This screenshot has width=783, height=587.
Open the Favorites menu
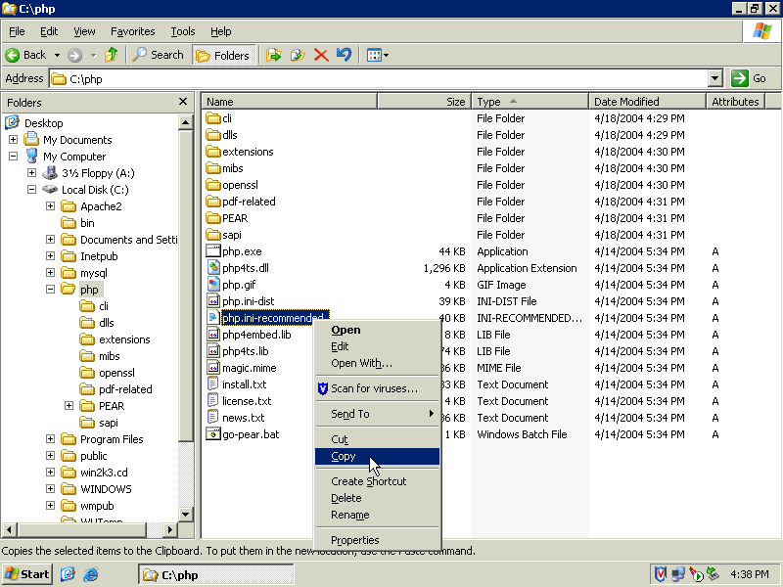(132, 31)
